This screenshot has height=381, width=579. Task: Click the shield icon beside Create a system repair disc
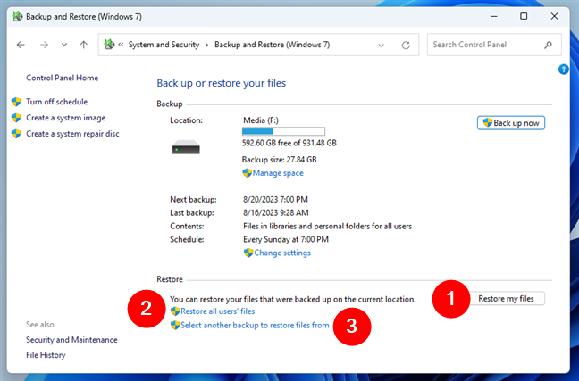pyautogui.click(x=16, y=134)
